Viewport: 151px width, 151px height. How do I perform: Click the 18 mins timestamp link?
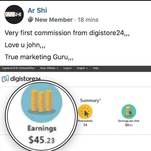pos(88,20)
